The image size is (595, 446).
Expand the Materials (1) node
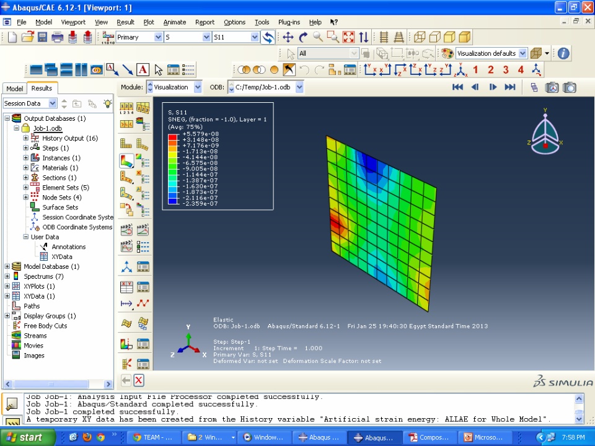tap(26, 168)
